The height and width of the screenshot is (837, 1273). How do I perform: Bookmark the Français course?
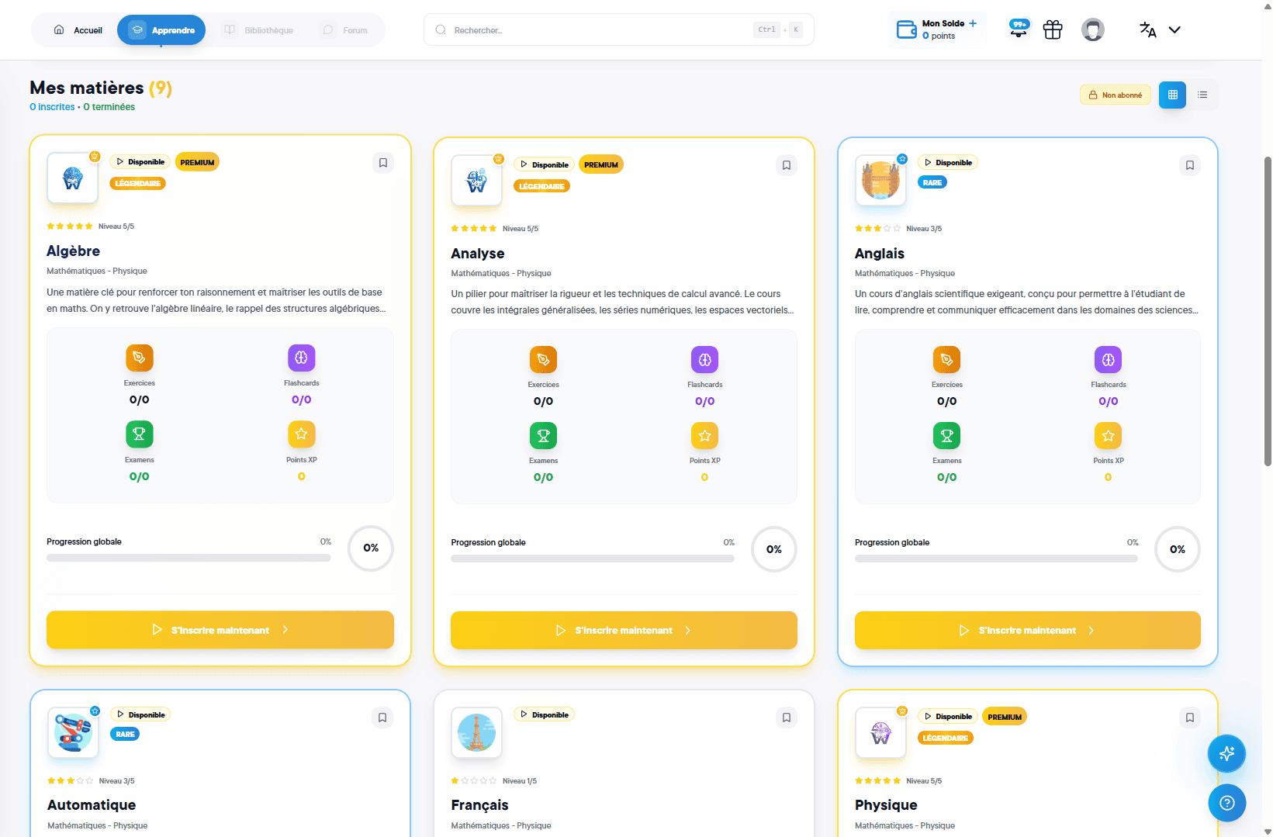(786, 718)
